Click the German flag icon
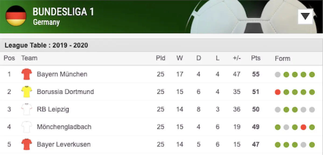The width and height of the screenshot is (323, 155). click(16, 16)
